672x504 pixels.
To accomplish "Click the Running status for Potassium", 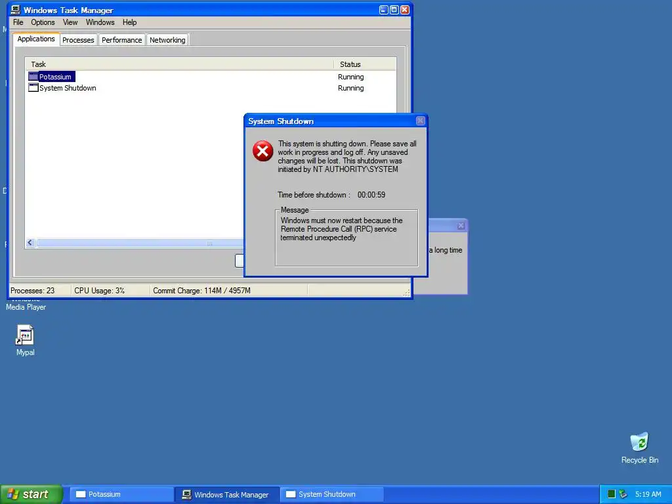I will [x=350, y=77].
